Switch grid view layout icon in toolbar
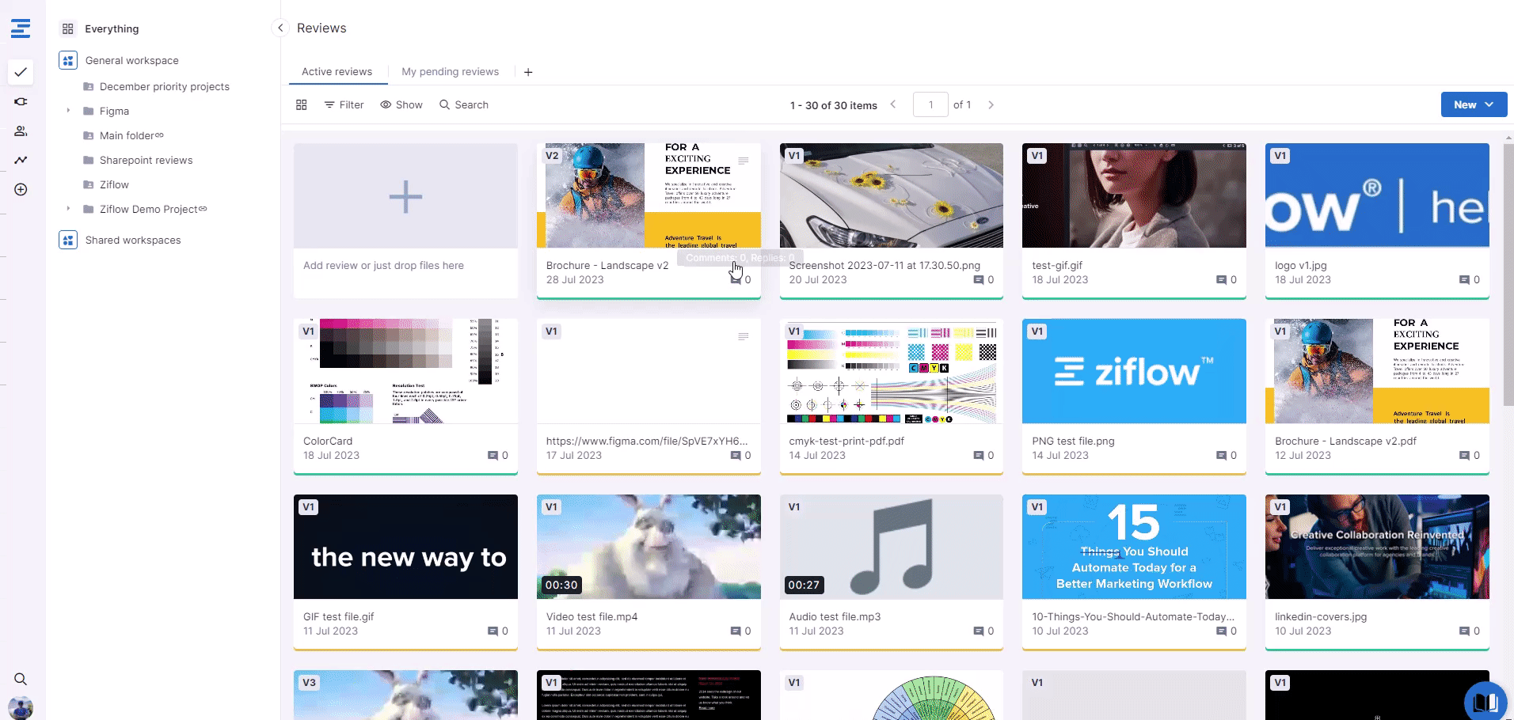1514x720 pixels. tap(302, 105)
